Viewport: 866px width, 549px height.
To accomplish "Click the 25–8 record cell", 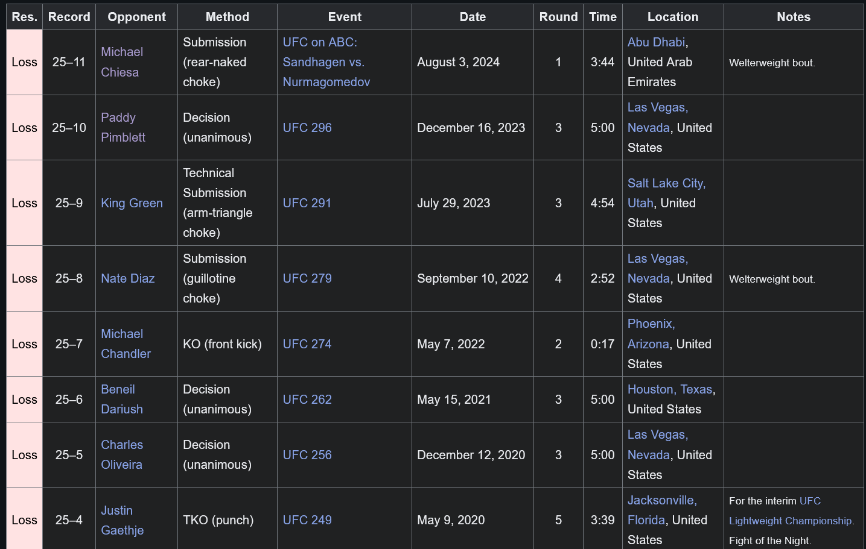I will [69, 278].
